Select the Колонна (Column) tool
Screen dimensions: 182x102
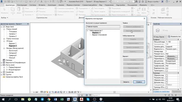tap(27, 15)
